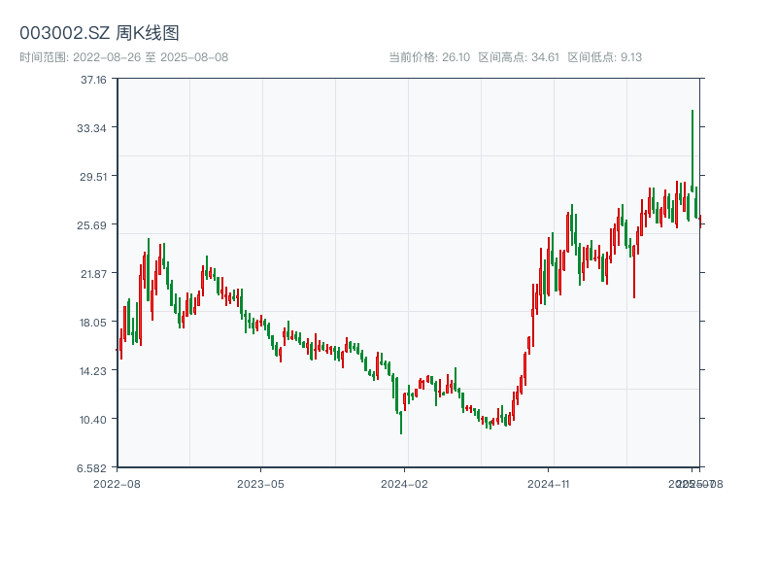
Task: Select the 区间高点 34.61 label
Action: coord(519,57)
